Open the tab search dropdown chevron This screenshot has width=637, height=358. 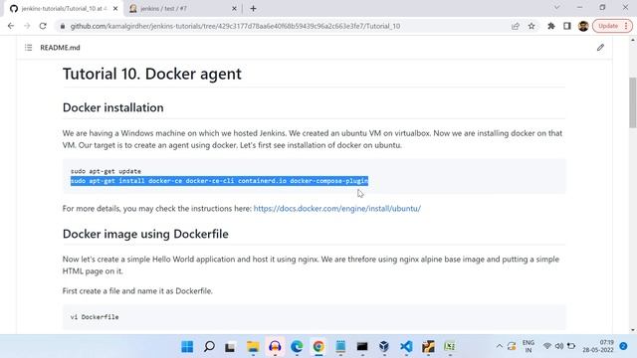click(x=557, y=8)
